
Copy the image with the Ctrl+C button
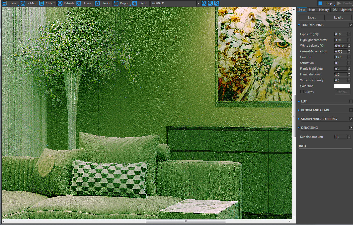[x=47, y=3]
